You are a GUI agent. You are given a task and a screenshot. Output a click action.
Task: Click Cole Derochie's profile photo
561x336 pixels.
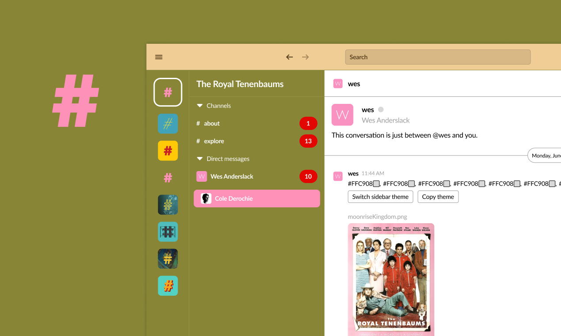point(206,199)
